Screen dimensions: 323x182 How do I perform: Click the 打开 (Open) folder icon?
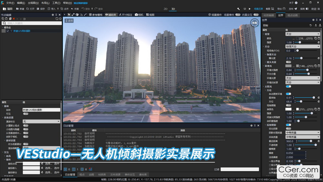[x=27, y=9]
